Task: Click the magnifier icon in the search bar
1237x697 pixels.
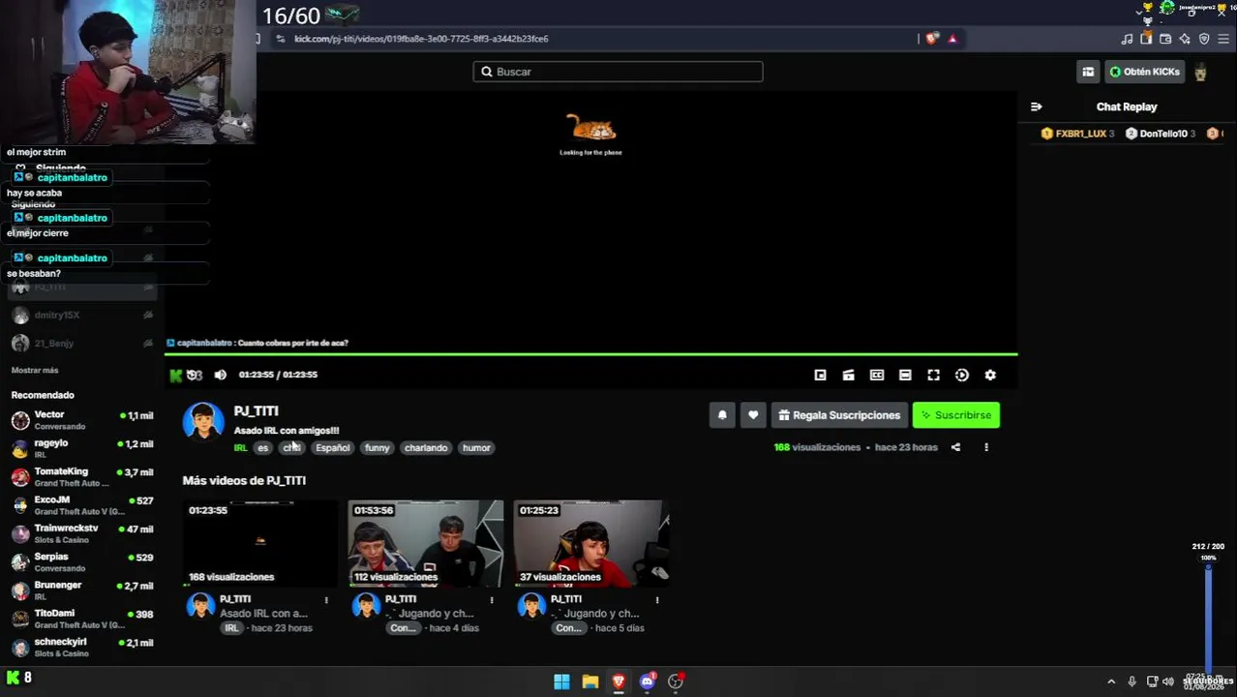Action: click(x=487, y=72)
